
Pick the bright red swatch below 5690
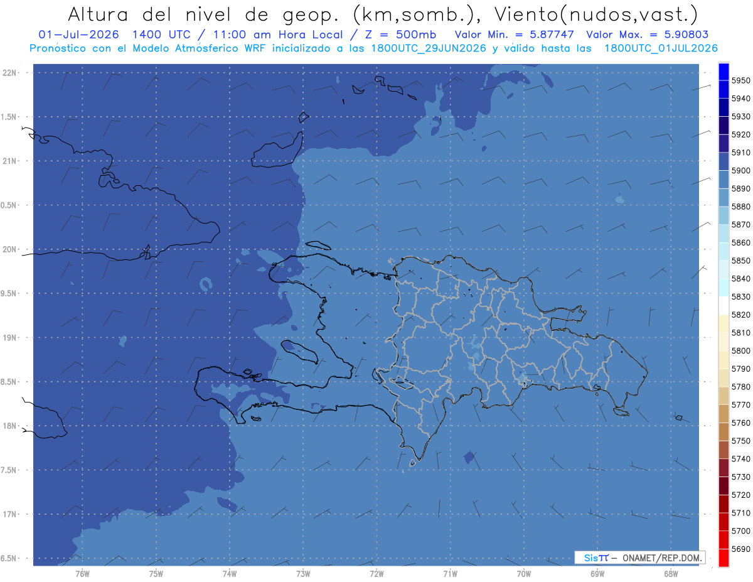(x=724, y=558)
